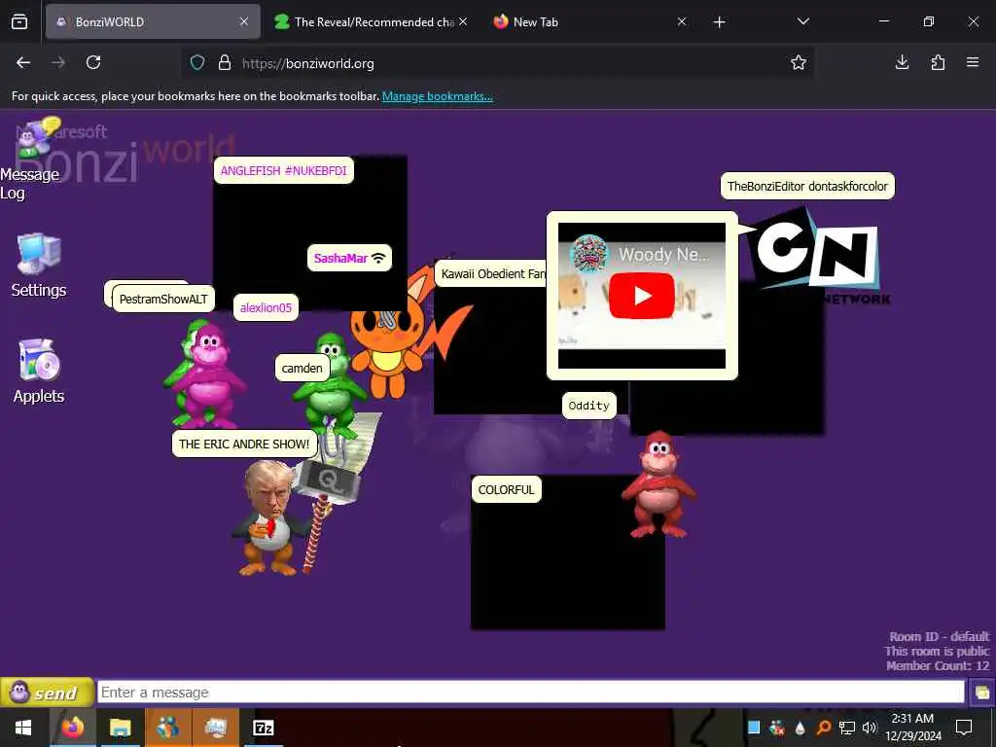This screenshot has width=996, height=747.
Task: Open a new browser tab
Action: coord(719,22)
